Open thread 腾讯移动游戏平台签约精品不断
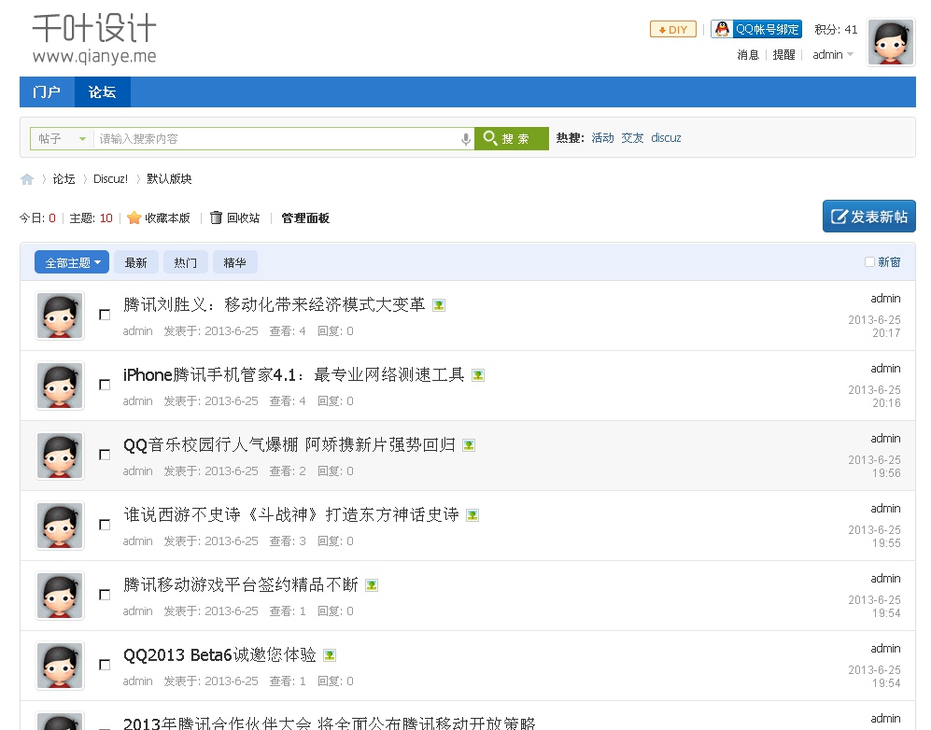The image size is (931, 730). (241, 584)
